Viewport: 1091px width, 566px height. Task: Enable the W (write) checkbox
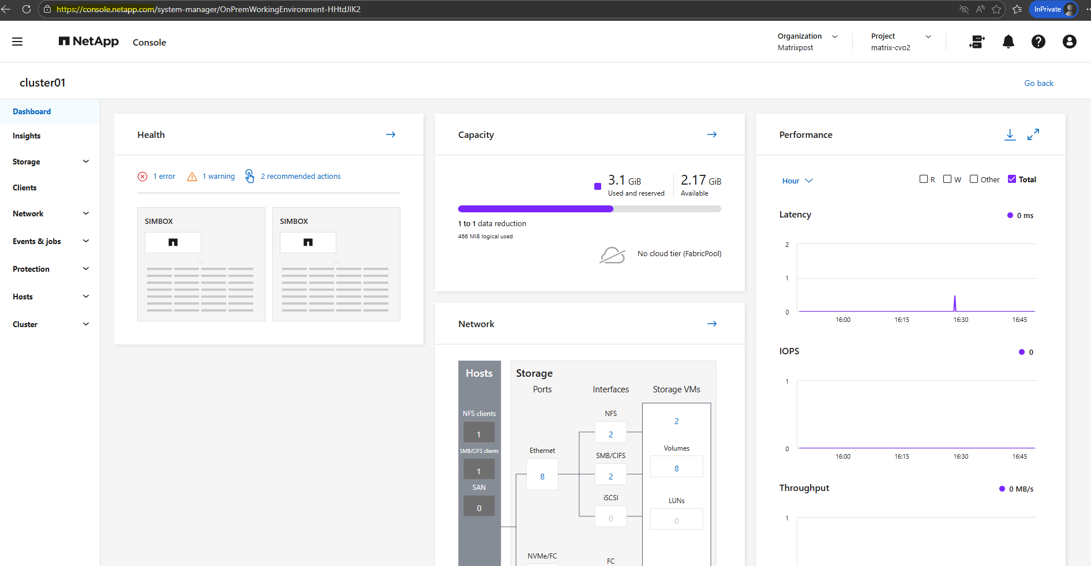click(947, 179)
